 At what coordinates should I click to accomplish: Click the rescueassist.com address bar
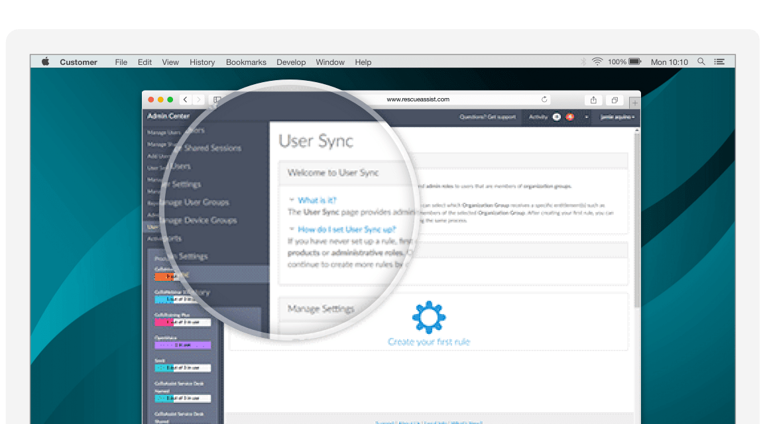point(418,99)
